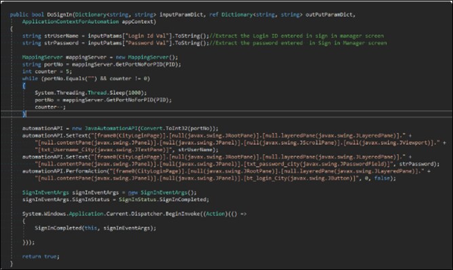Viewport: 453px width, 270px height.
Task: Click the appContext parameter name
Action: click(137, 22)
